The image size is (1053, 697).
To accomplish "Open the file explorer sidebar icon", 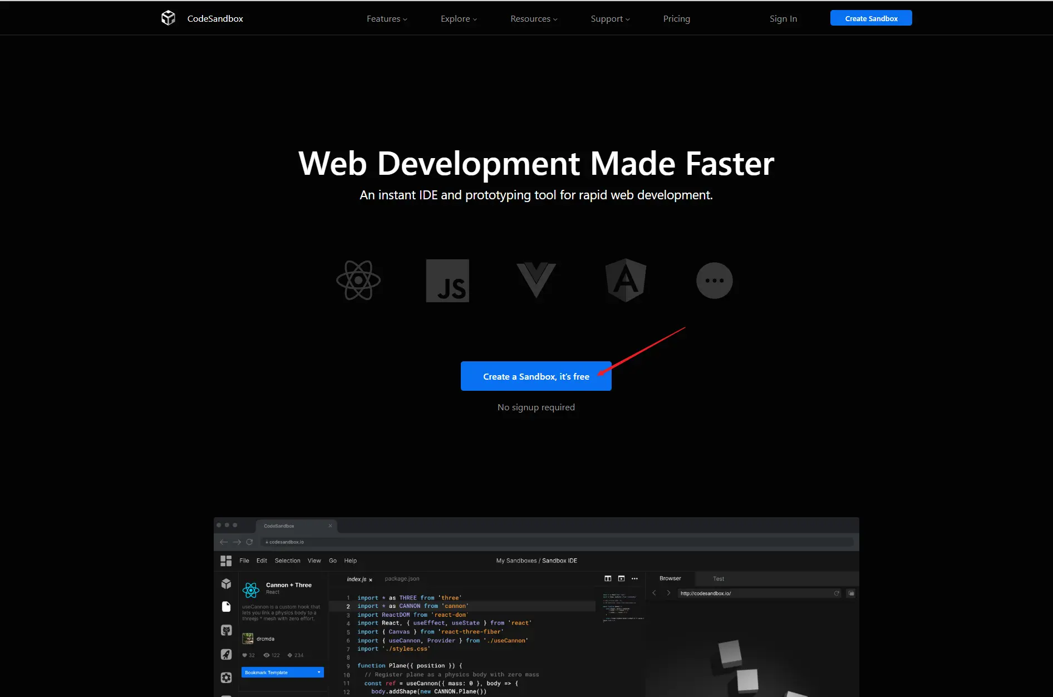I will (226, 607).
